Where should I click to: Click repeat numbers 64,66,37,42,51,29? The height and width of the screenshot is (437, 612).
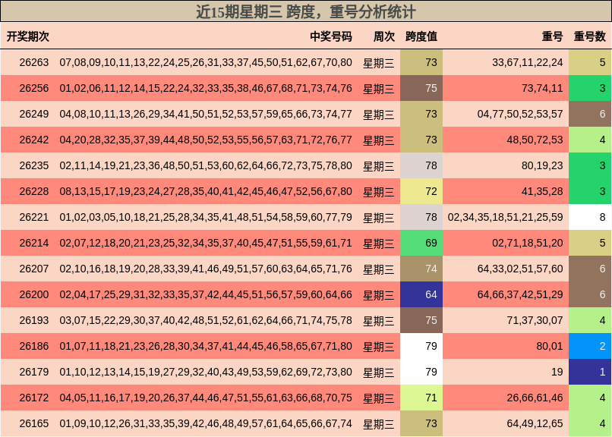[520, 294]
